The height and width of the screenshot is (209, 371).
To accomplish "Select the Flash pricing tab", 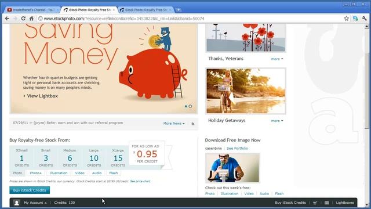I will [x=114, y=173].
